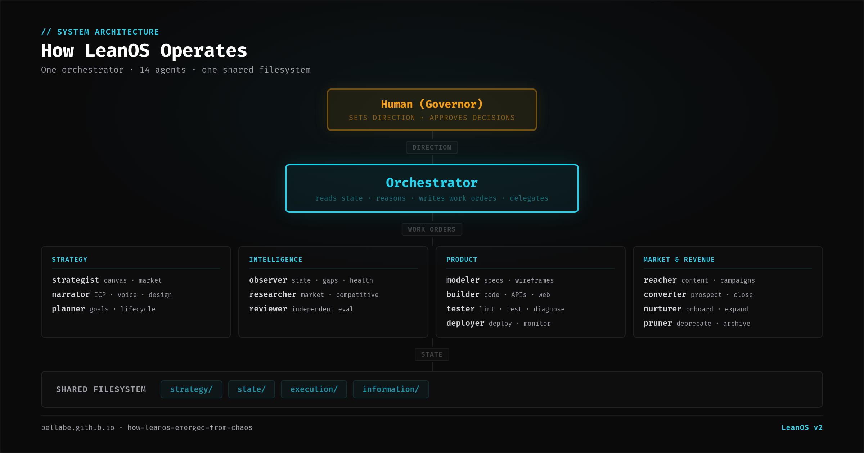Select the INTELLIGENCE panel header

tap(276, 259)
